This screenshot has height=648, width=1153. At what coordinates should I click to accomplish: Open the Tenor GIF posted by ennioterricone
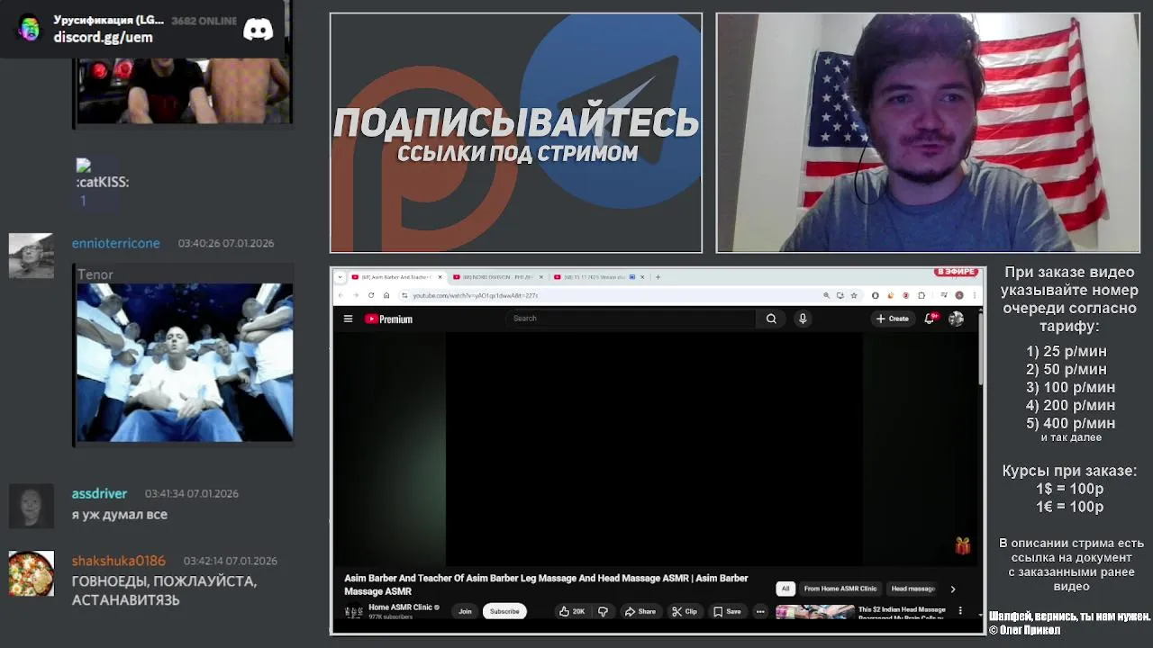[185, 363]
